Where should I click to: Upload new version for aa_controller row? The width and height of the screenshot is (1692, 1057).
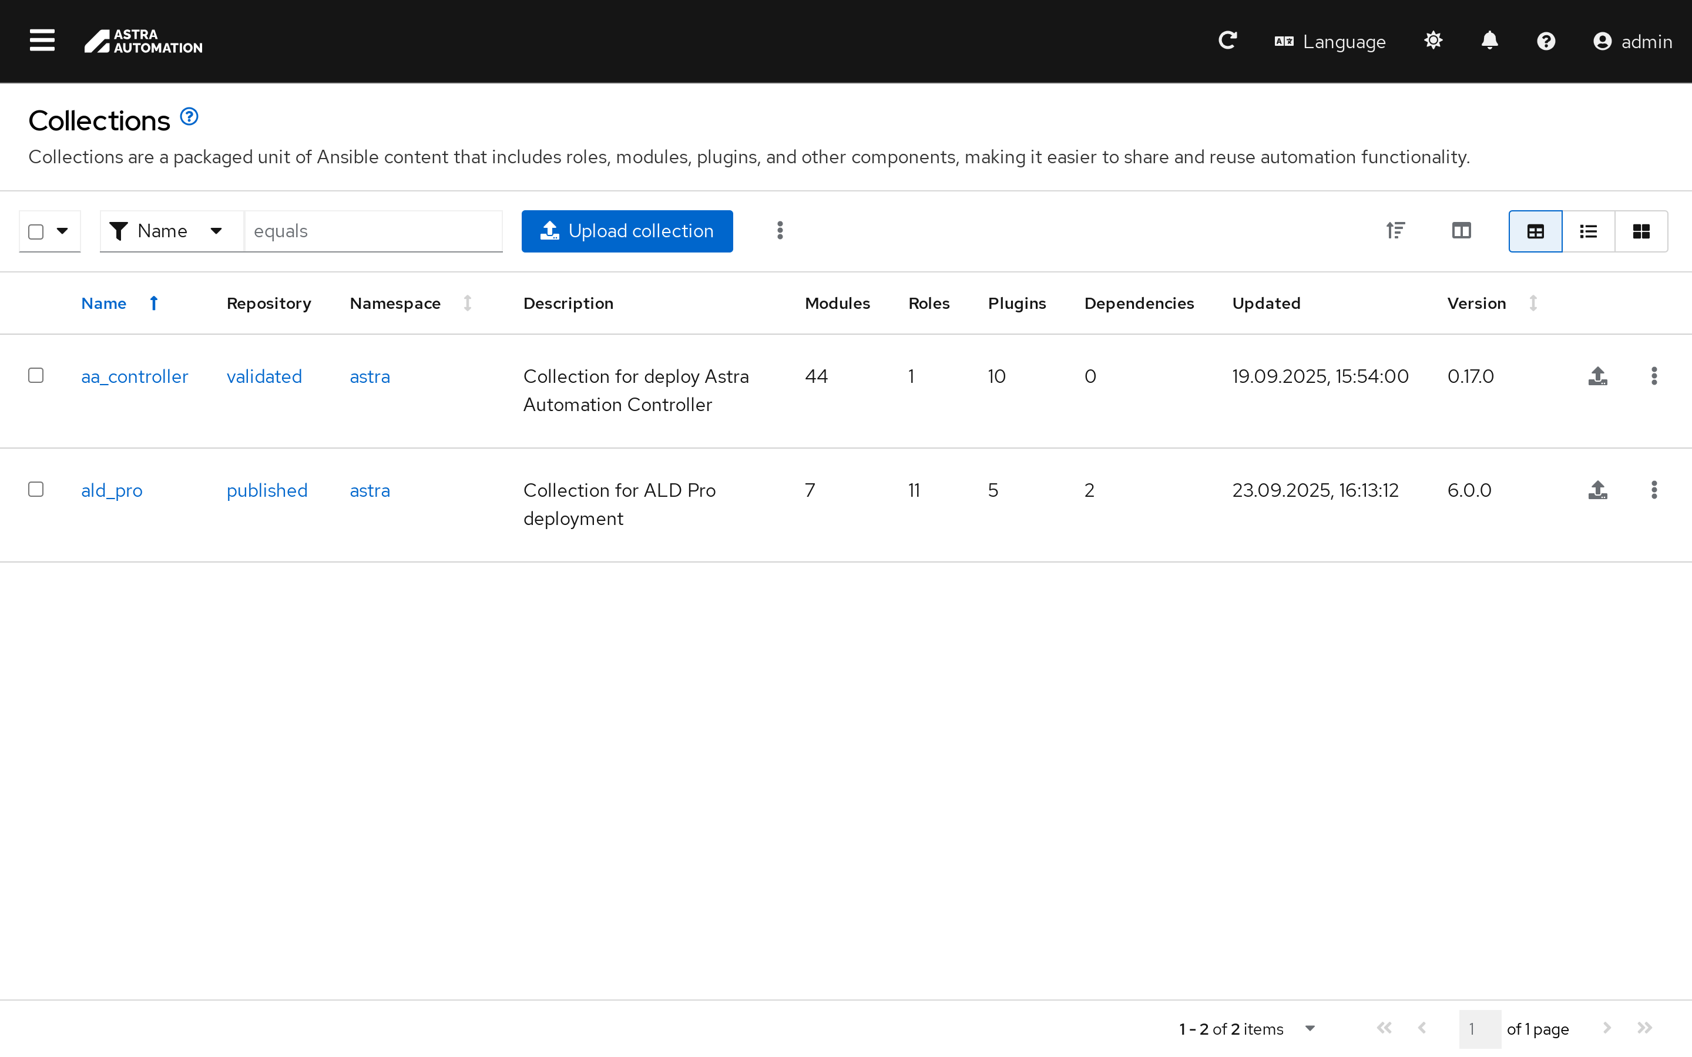(1597, 376)
